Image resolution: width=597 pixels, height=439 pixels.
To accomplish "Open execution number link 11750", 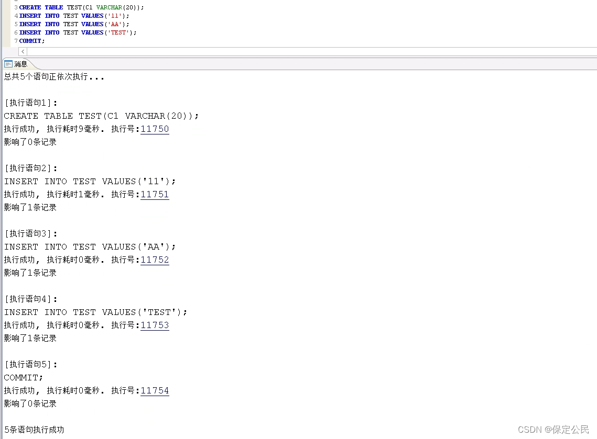I will coord(155,129).
